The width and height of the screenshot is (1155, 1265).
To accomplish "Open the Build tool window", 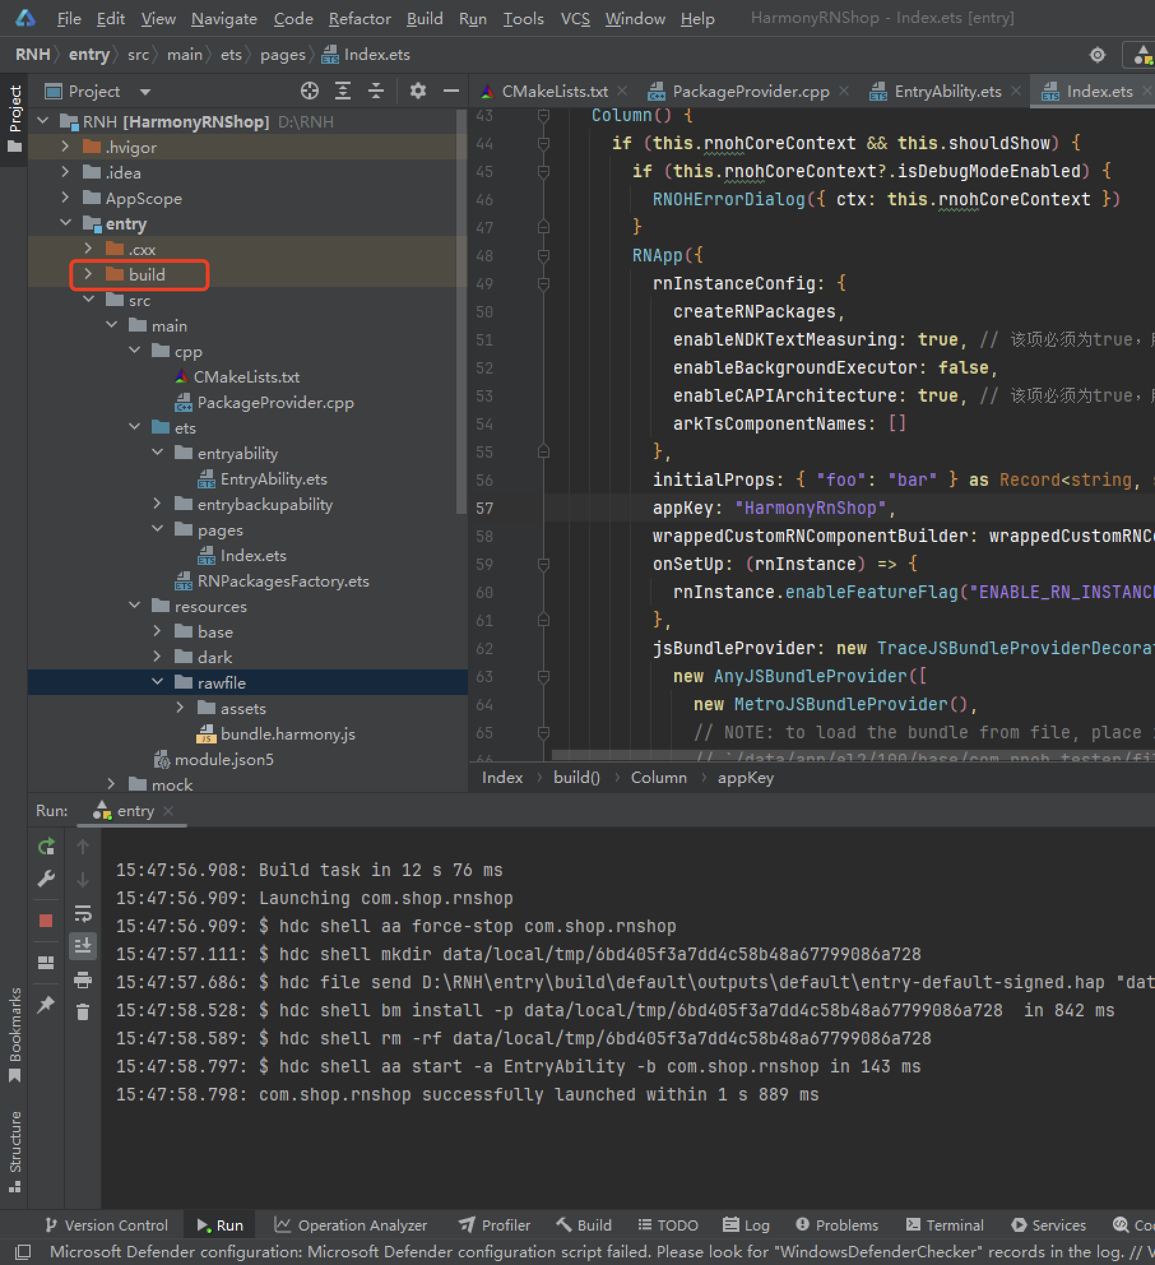I will [x=584, y=1225].
